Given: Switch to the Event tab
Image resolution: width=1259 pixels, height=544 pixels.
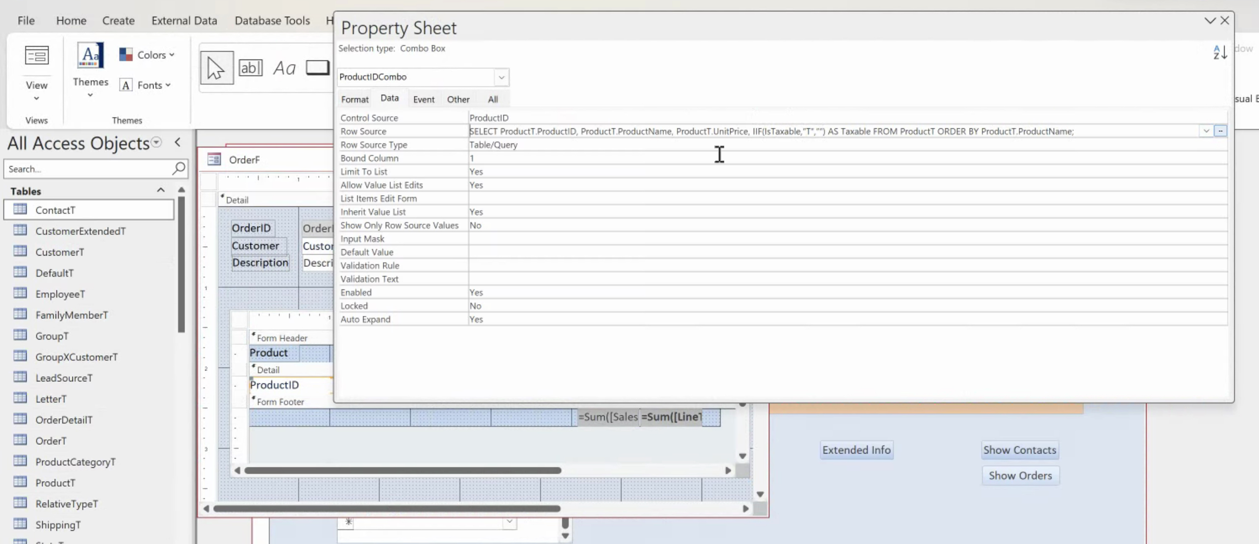Looking at the screenshot, I should click(x=423, y=99).
